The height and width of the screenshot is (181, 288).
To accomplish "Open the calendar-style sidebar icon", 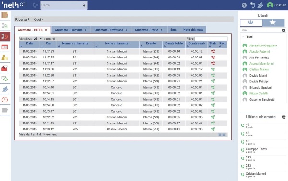I will pyautogui.click(x=5, y=47).
